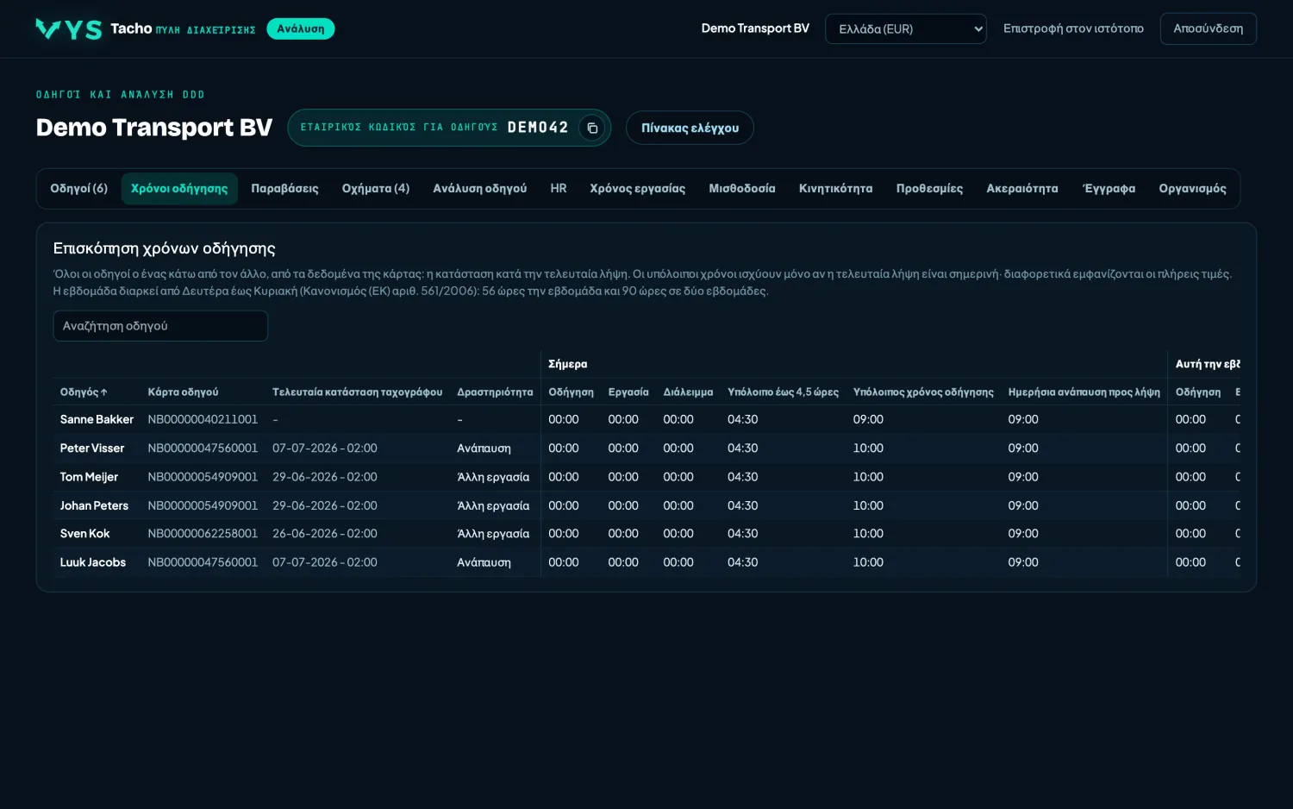The width and height of the screenshot is (1293, 809).
Task: Go to the Ανάλυση οδηγού tab
Action: (x=480, y=189)
